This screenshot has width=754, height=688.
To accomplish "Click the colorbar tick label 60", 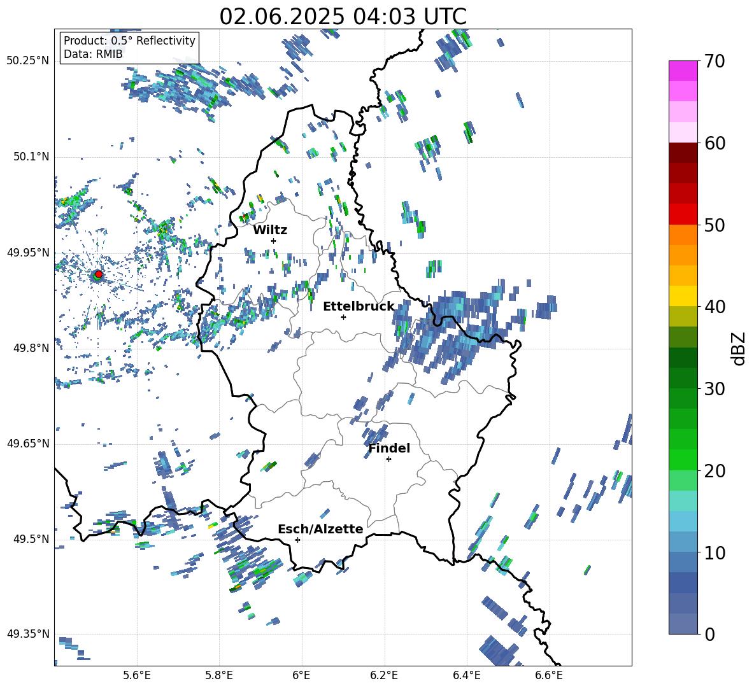I will pos(715,143).
